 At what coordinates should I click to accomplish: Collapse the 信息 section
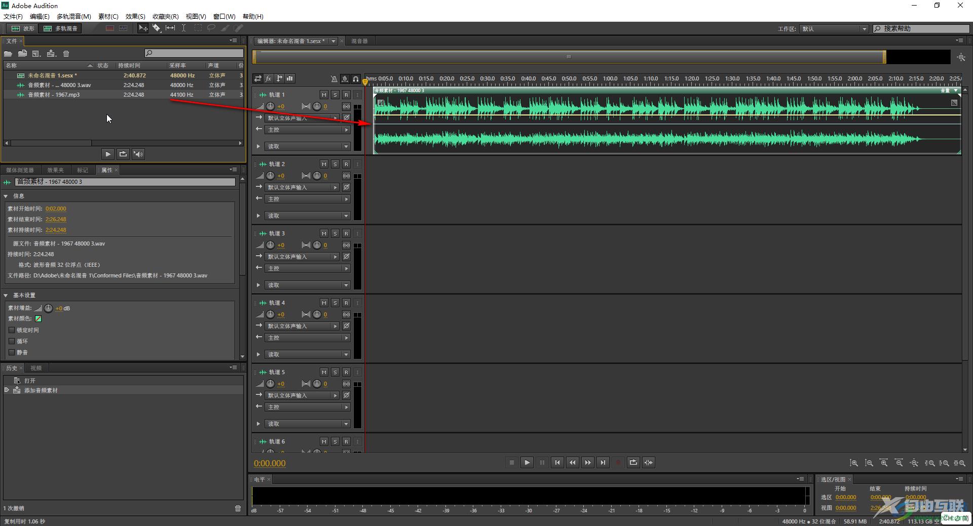click(x=6, y=196)
